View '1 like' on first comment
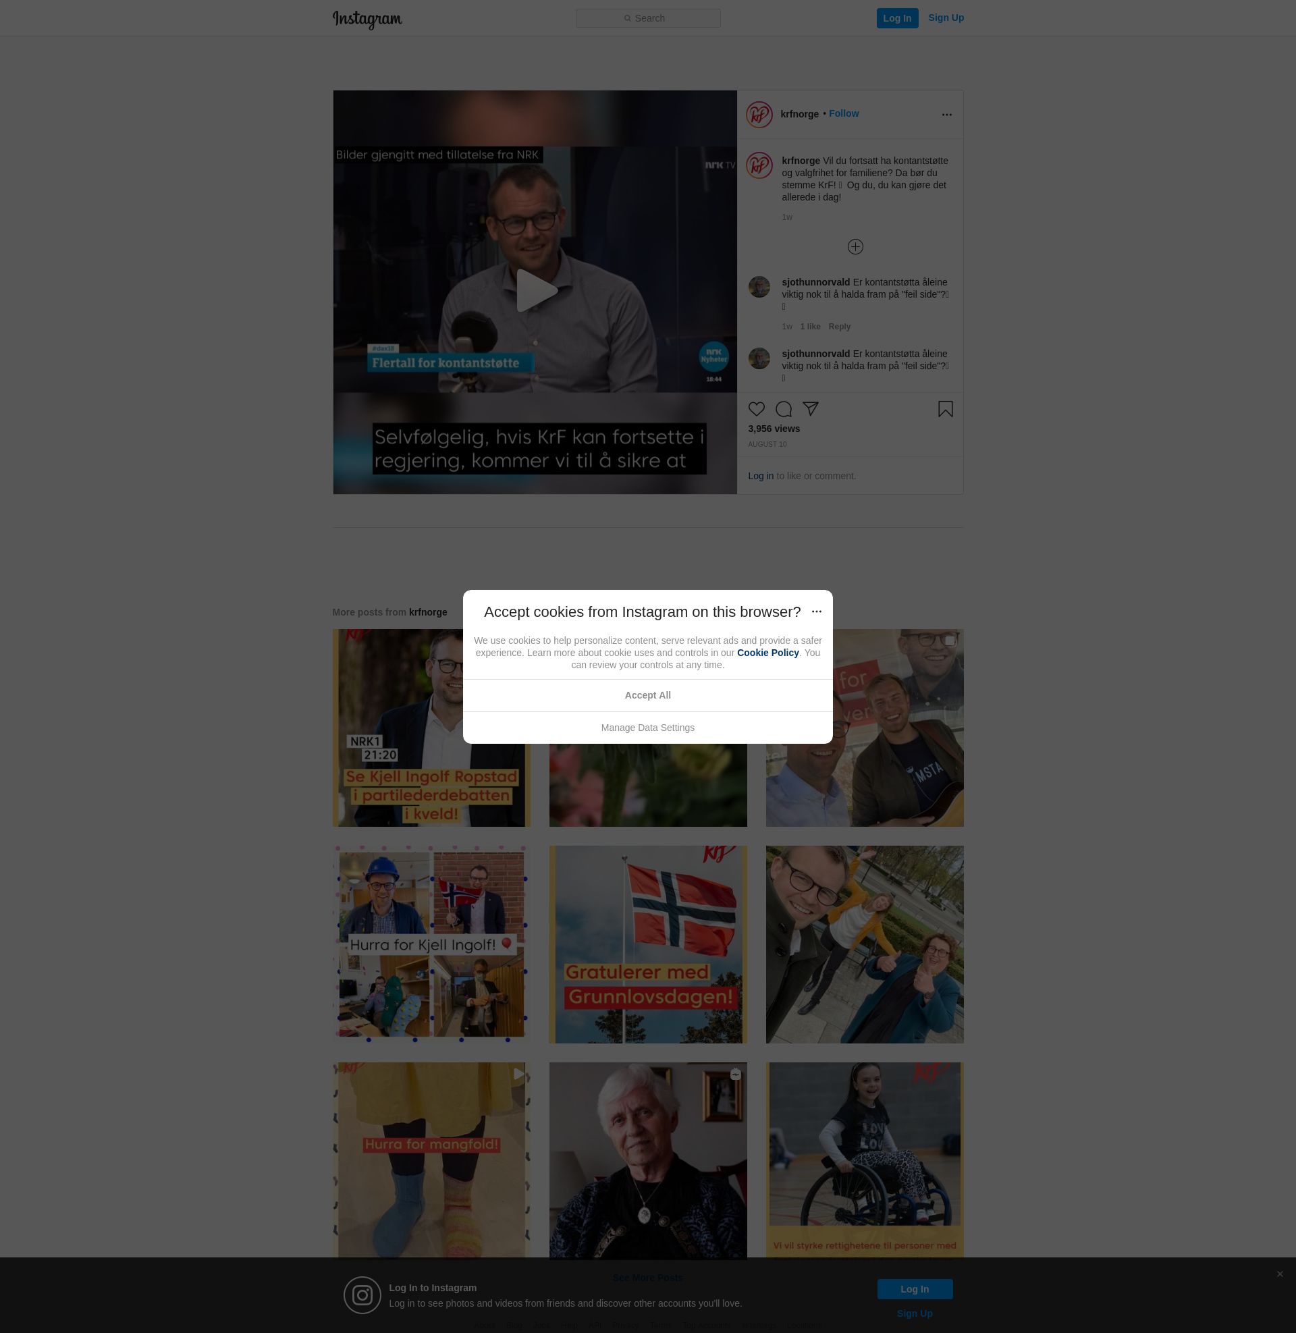 pos(810,327)
